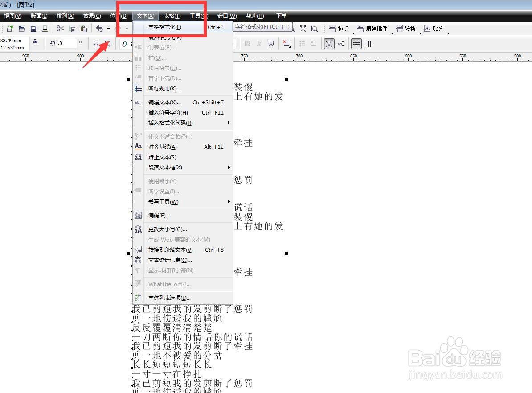
Task: Choose 插入符号字符(H) menu entry
Action: 183,112
